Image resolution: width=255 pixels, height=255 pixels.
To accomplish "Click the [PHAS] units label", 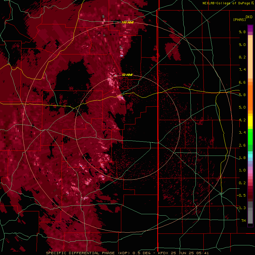I will tap(239, 20).
